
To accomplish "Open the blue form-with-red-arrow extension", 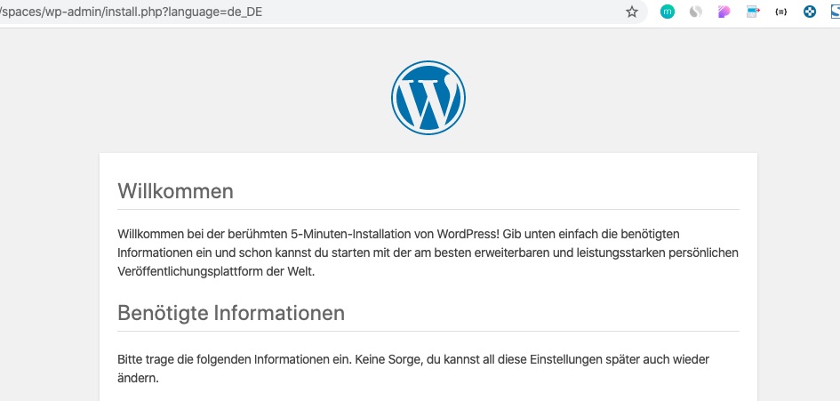I will coord(753,12).
